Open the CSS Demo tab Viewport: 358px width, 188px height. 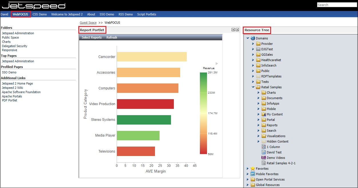point(40,14)
